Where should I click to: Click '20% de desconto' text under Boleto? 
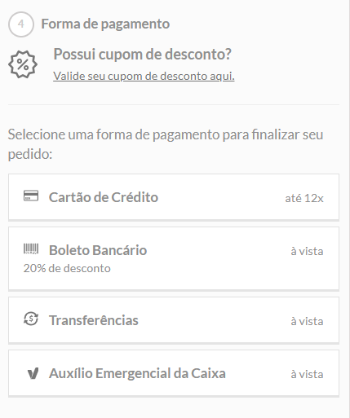67,268
